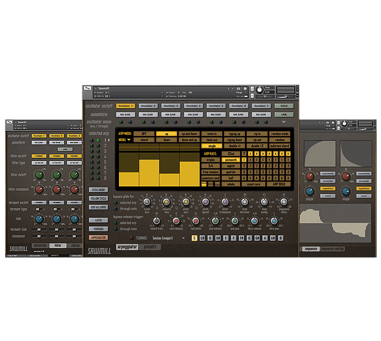Viewport: 381px width, 341px height.
Task: Open the Ionian (major) tuning dropdown
Action: 169,238
